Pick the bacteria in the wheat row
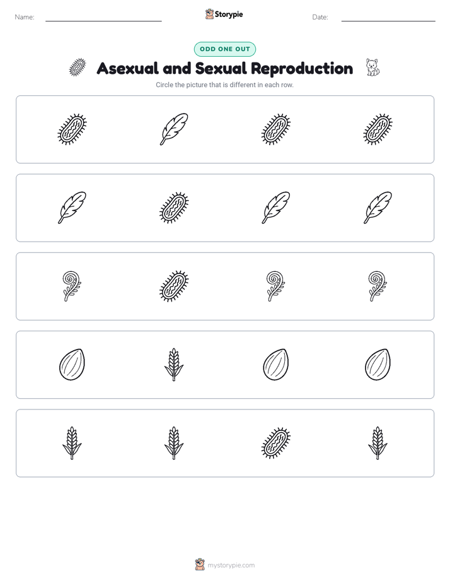This screenshot has width=450, height=583. pos(276,443)
